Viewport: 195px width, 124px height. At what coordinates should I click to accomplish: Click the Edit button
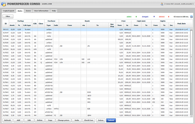click(x=29, y=120)
